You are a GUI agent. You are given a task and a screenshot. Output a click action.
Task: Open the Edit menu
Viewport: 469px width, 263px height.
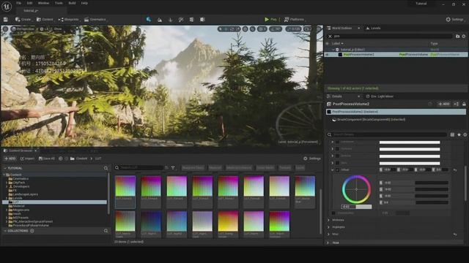point(29,3)
